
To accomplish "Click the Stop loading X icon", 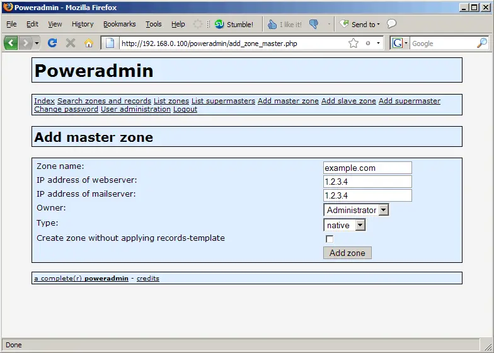I will point(71,43).
